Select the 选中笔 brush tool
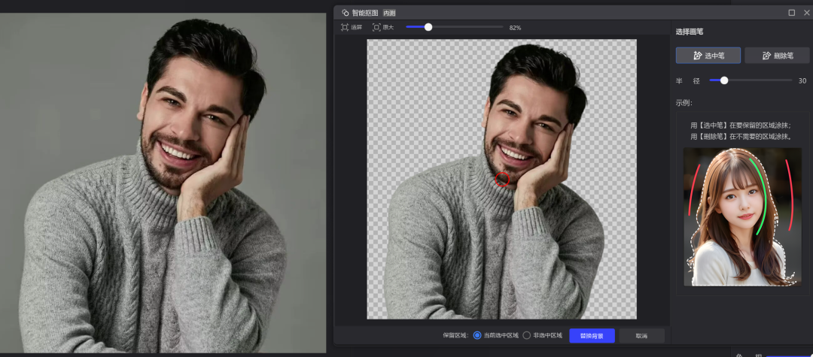 [x=708, y=55]
